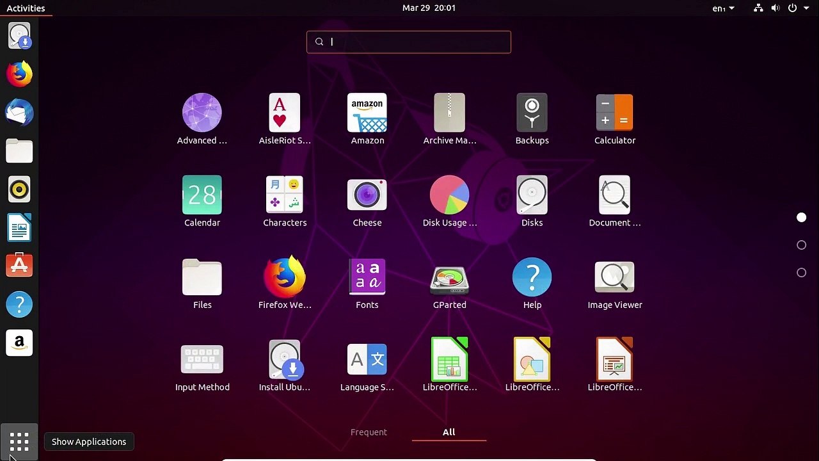Click Amazon icon in dock

[19, 343]
